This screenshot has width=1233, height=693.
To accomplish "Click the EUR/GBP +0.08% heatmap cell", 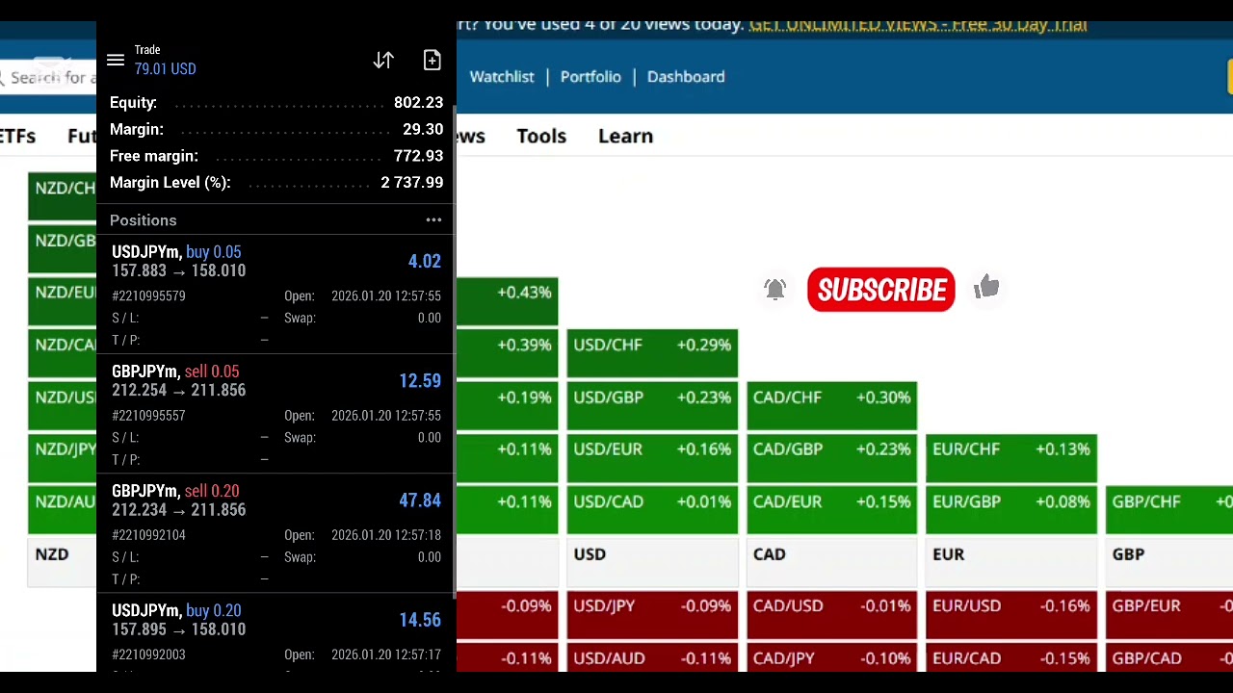I will [1011, 509].
